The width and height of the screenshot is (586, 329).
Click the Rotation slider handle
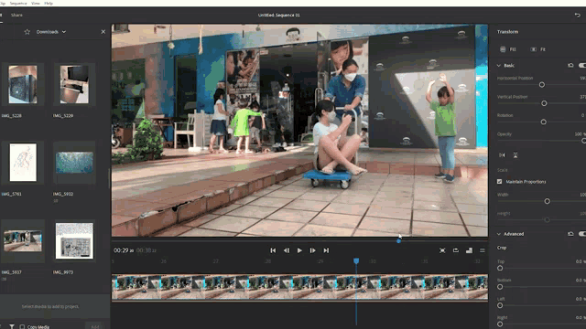(543, 122)
